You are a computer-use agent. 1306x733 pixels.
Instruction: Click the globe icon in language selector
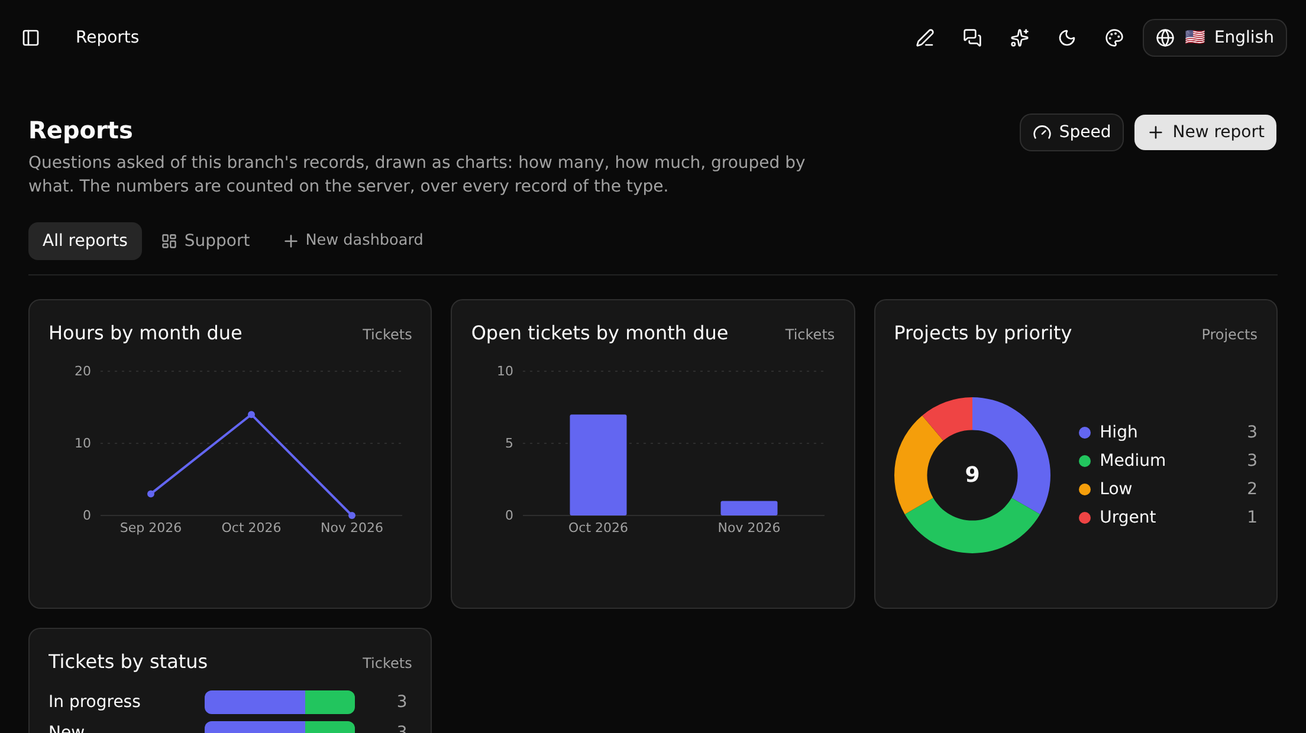(1165, 38)
